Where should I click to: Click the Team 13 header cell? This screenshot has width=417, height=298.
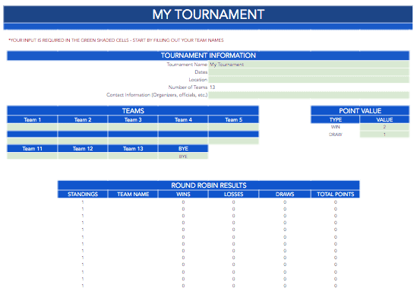coord(133,148)
